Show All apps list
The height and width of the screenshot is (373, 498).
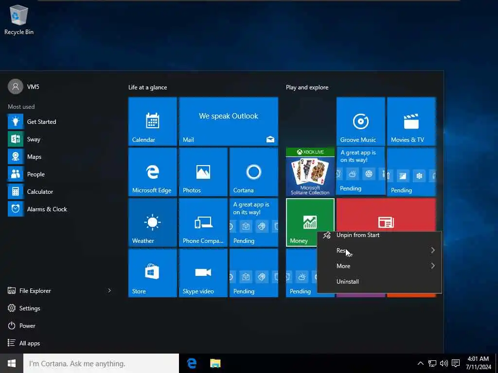[24, 343]
